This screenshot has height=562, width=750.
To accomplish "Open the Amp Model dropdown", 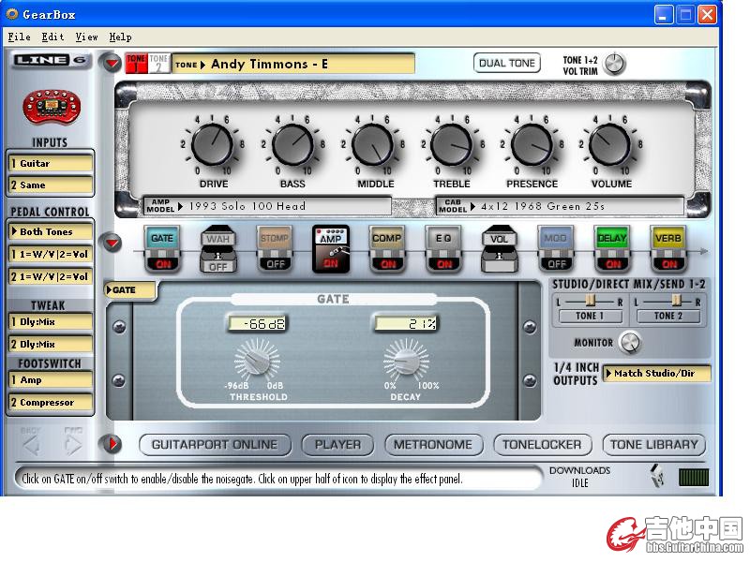I will 268,206.
